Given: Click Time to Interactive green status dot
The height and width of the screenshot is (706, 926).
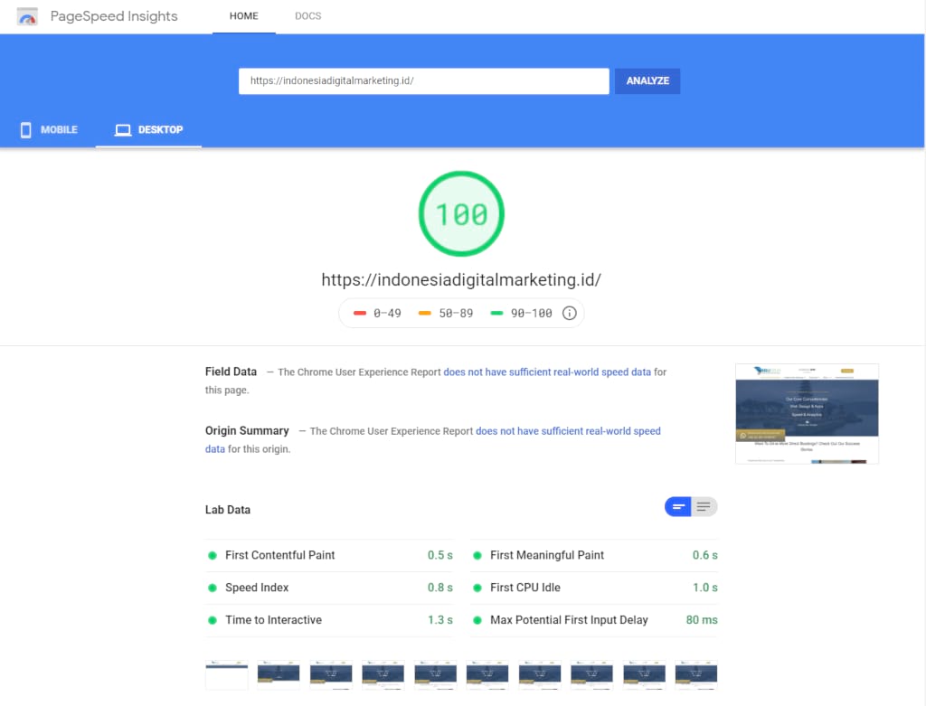Looking at the screenshot, I should tap(213, 620).
